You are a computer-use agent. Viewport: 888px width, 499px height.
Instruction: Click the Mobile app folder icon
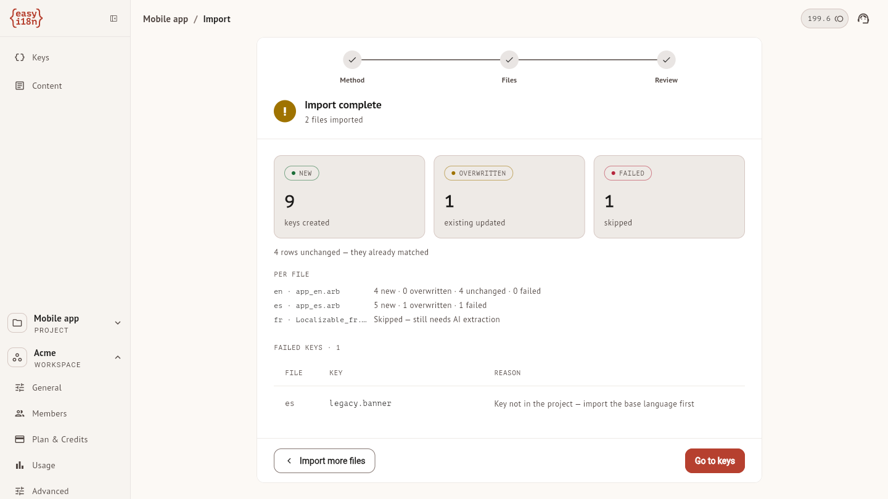(x=17, y=323)
